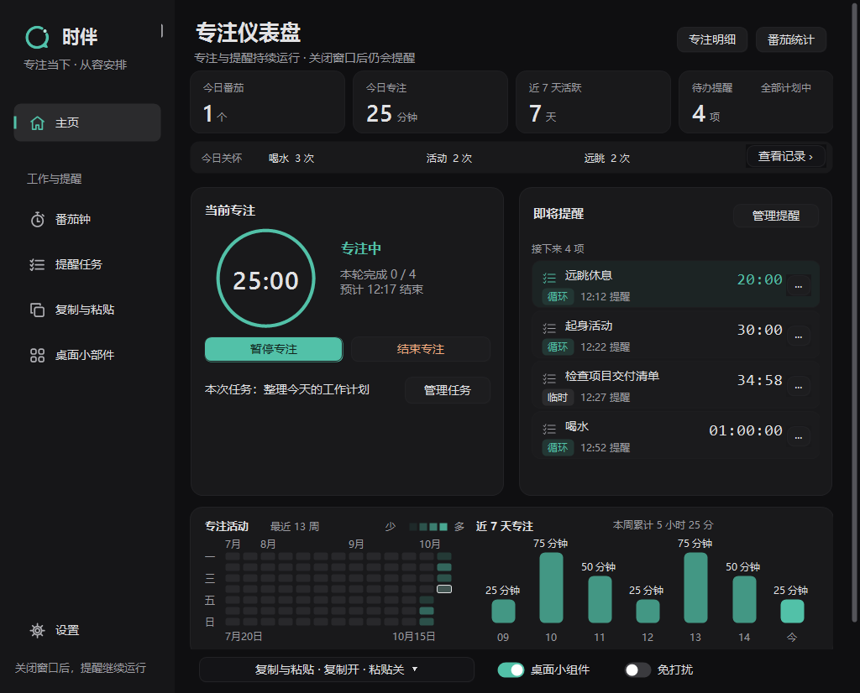Open the 番茄统计 view
Image resolution: width=860 pixels, height=693 pixels.
click(790, 39)
